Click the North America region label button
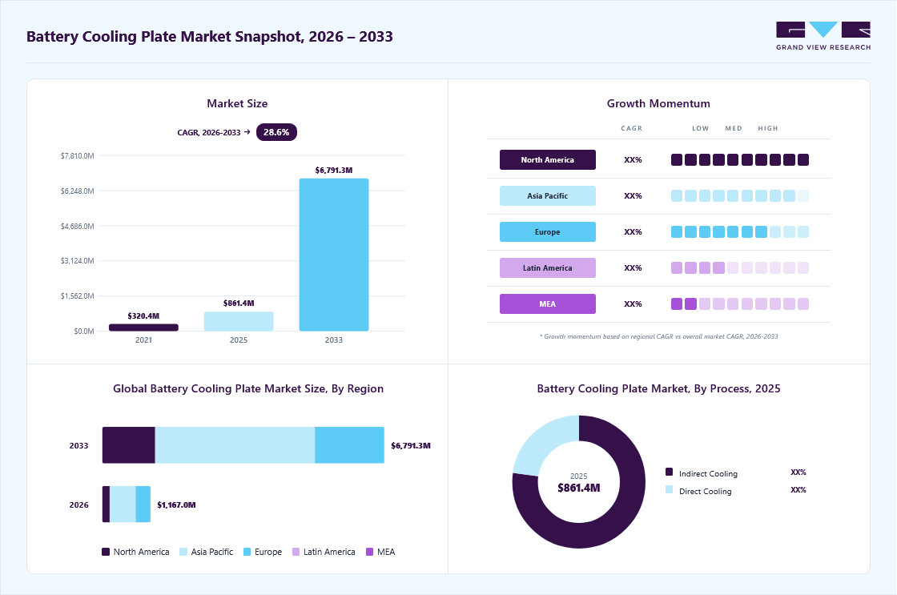This screenshot has width=897, height=595. click(x=548, y=159)
